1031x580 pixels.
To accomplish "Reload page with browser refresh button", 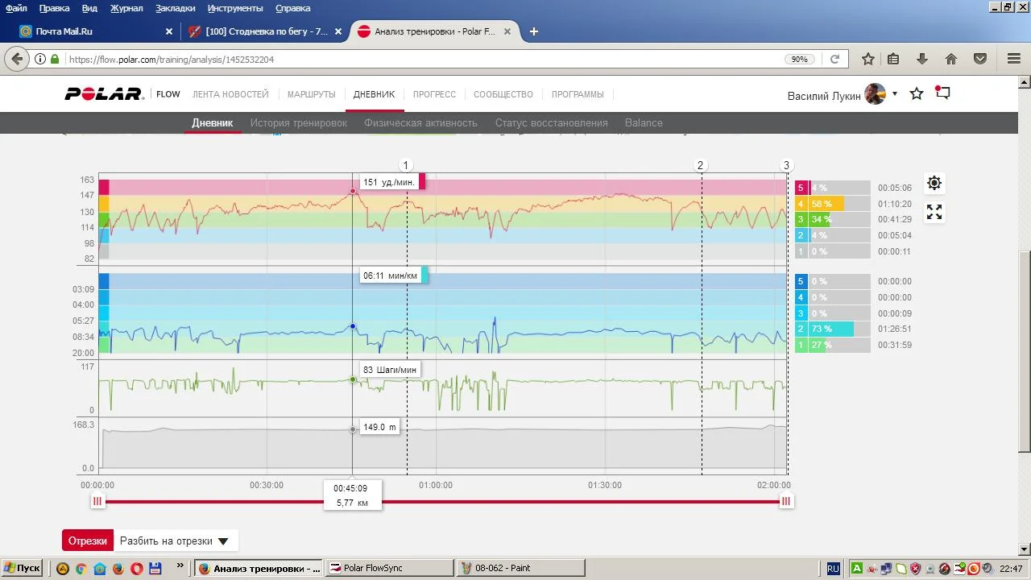I will 835,59.
